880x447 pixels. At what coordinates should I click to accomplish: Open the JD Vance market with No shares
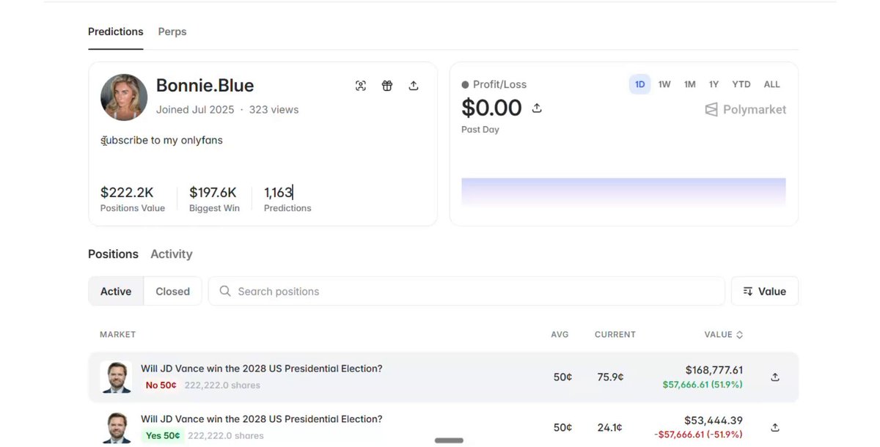click(262, 369)
